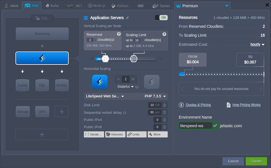The width and height of the screenshot is (271, 168).
Task: Edit the Application Servers layer name
Action: point(127,18)
